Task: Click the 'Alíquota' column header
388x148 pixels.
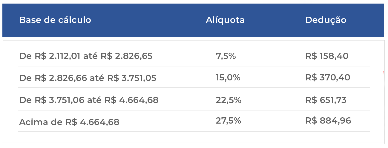Action: 225,20
